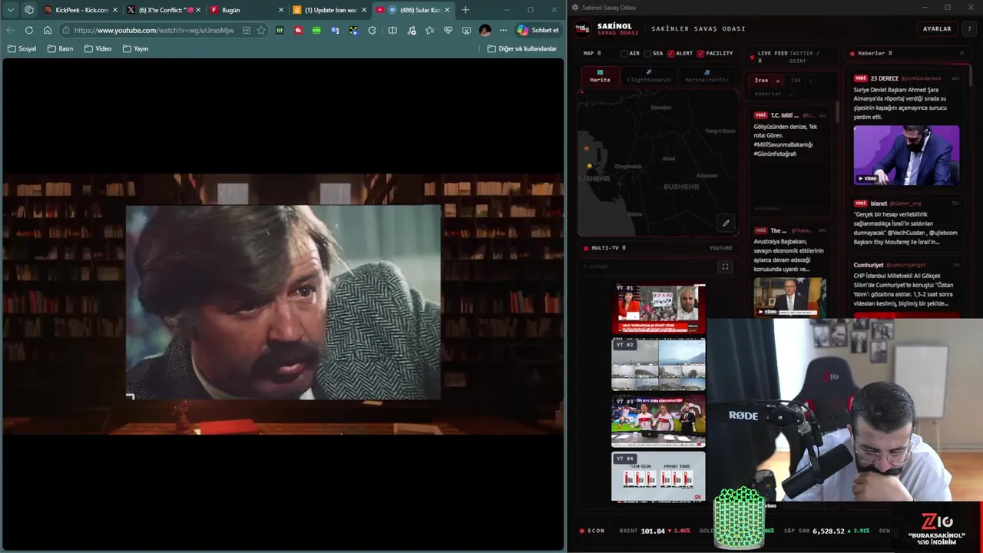The width and height of the screenshot is (983, 553).
Task: Enable the SEA map layer checkbox
Action: [x=647, y=53]
